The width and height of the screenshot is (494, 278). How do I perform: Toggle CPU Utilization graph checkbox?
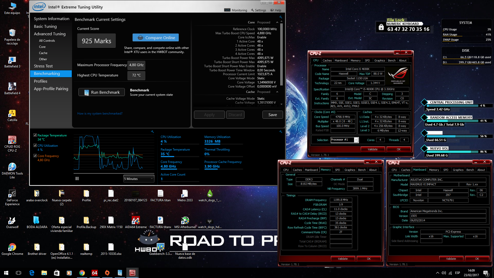35,145
